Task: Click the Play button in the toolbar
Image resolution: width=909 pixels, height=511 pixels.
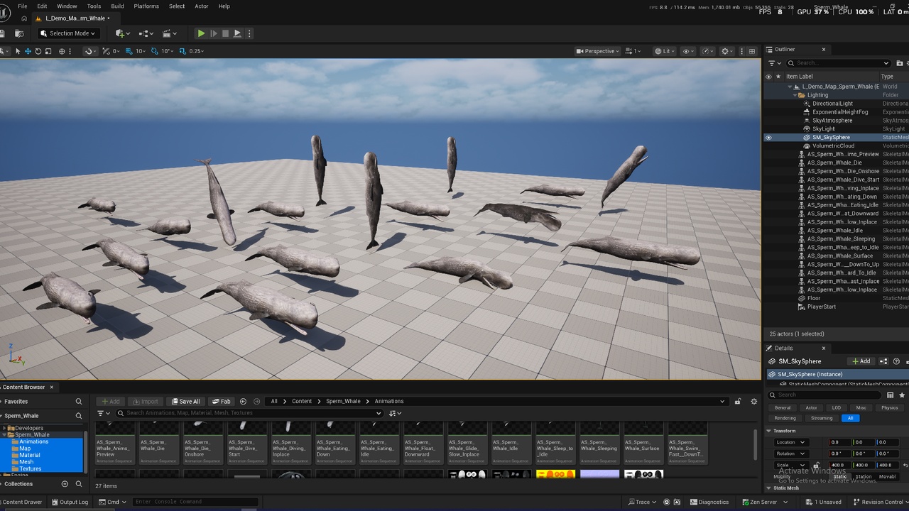Action: click(x=201, y=33)
